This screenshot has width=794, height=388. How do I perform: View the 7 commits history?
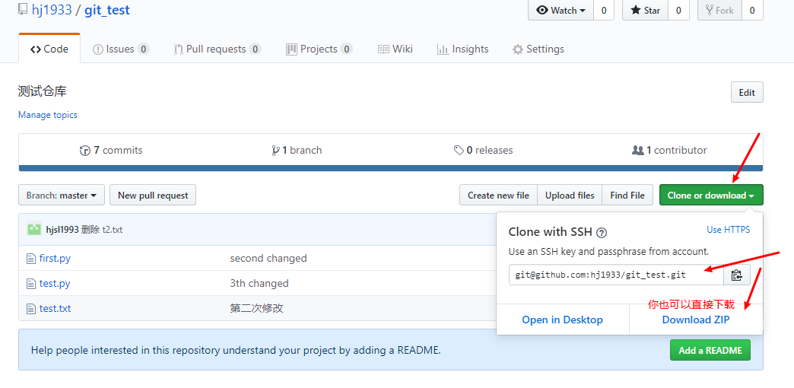click(111, 151)
